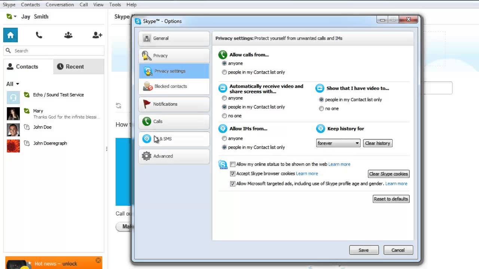479x269 pixels.
Task: Open status dropdown beside Jay Smith
Action: [x=15, y=16]
